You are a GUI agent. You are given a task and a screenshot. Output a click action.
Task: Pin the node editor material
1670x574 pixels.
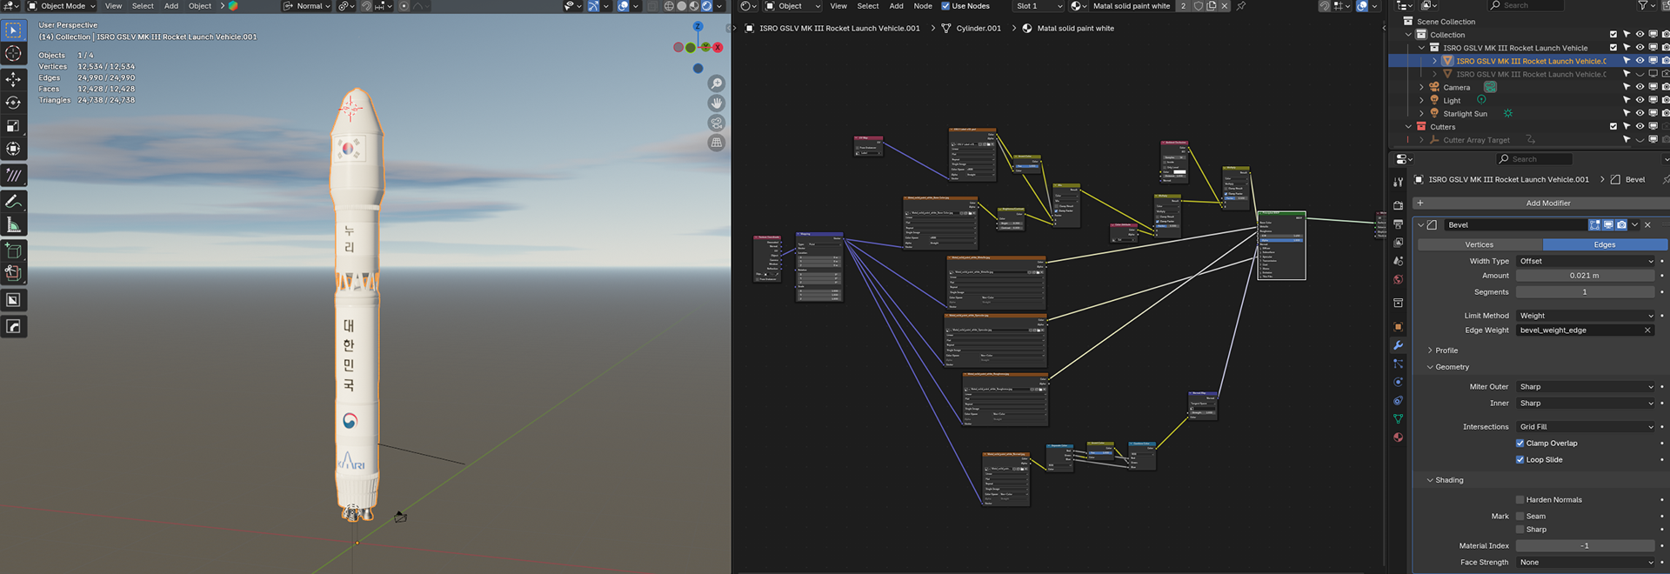tap(1241, 6)
